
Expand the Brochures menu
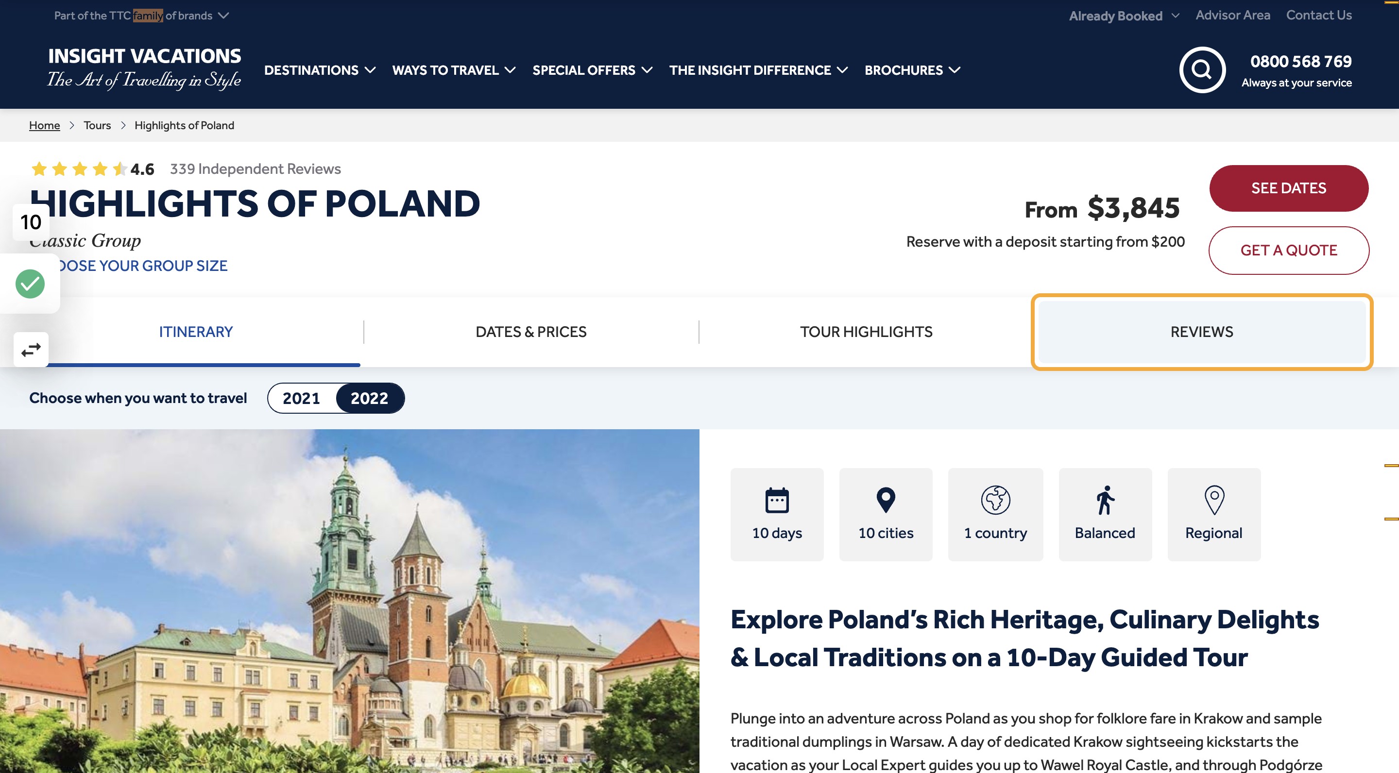click(x=912, y=70)
